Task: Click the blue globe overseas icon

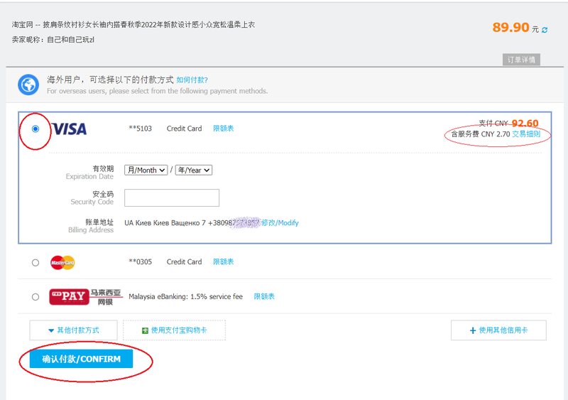Action: coord(28,85)
